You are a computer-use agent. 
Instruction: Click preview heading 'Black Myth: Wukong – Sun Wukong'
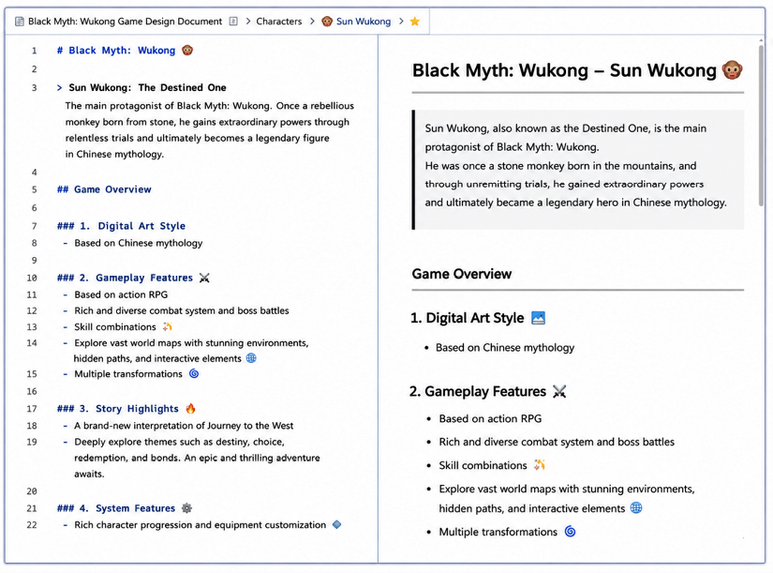[x=564, y=70]
